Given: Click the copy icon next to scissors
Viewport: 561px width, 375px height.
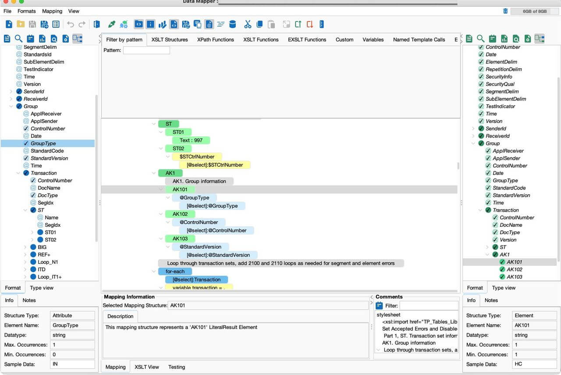Looking at the screenshot, I should [x=259, y=24].
